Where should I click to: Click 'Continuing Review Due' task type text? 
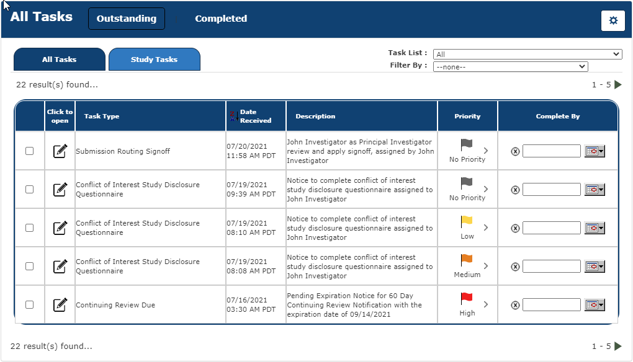click(x=115, y=305)
